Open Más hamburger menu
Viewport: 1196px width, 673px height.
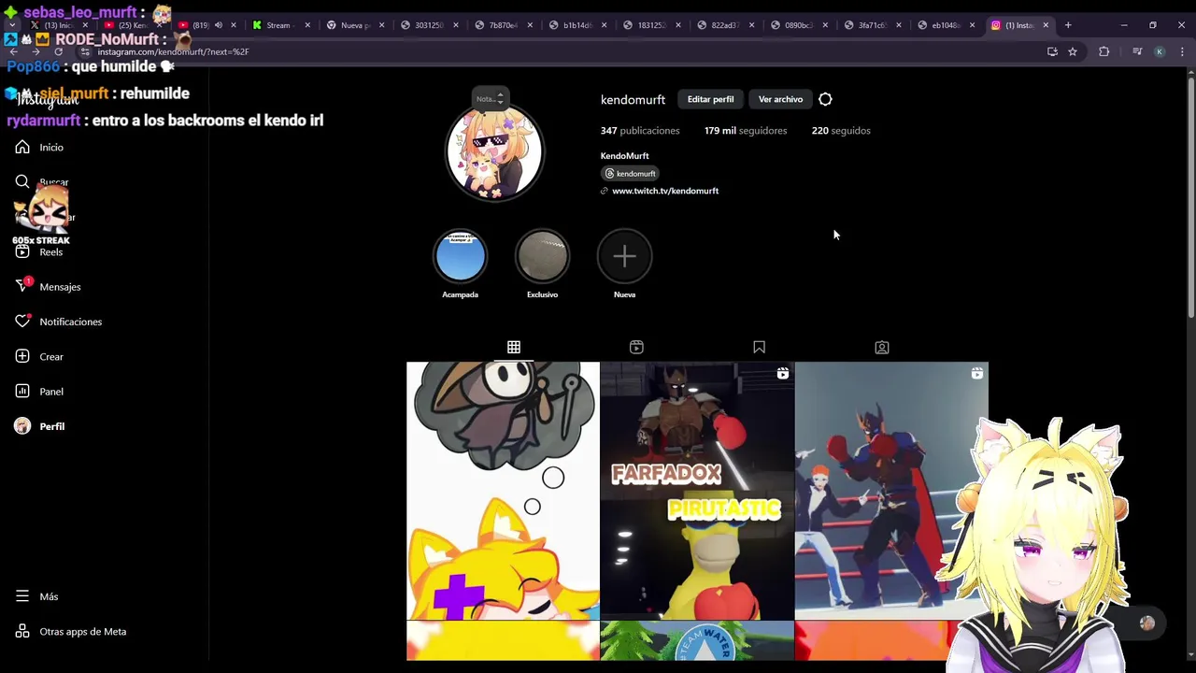[36, 596]
